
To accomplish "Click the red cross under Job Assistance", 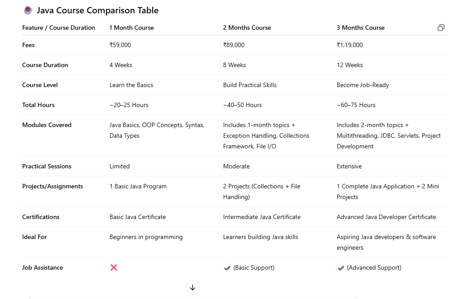I will coord(114,267).
